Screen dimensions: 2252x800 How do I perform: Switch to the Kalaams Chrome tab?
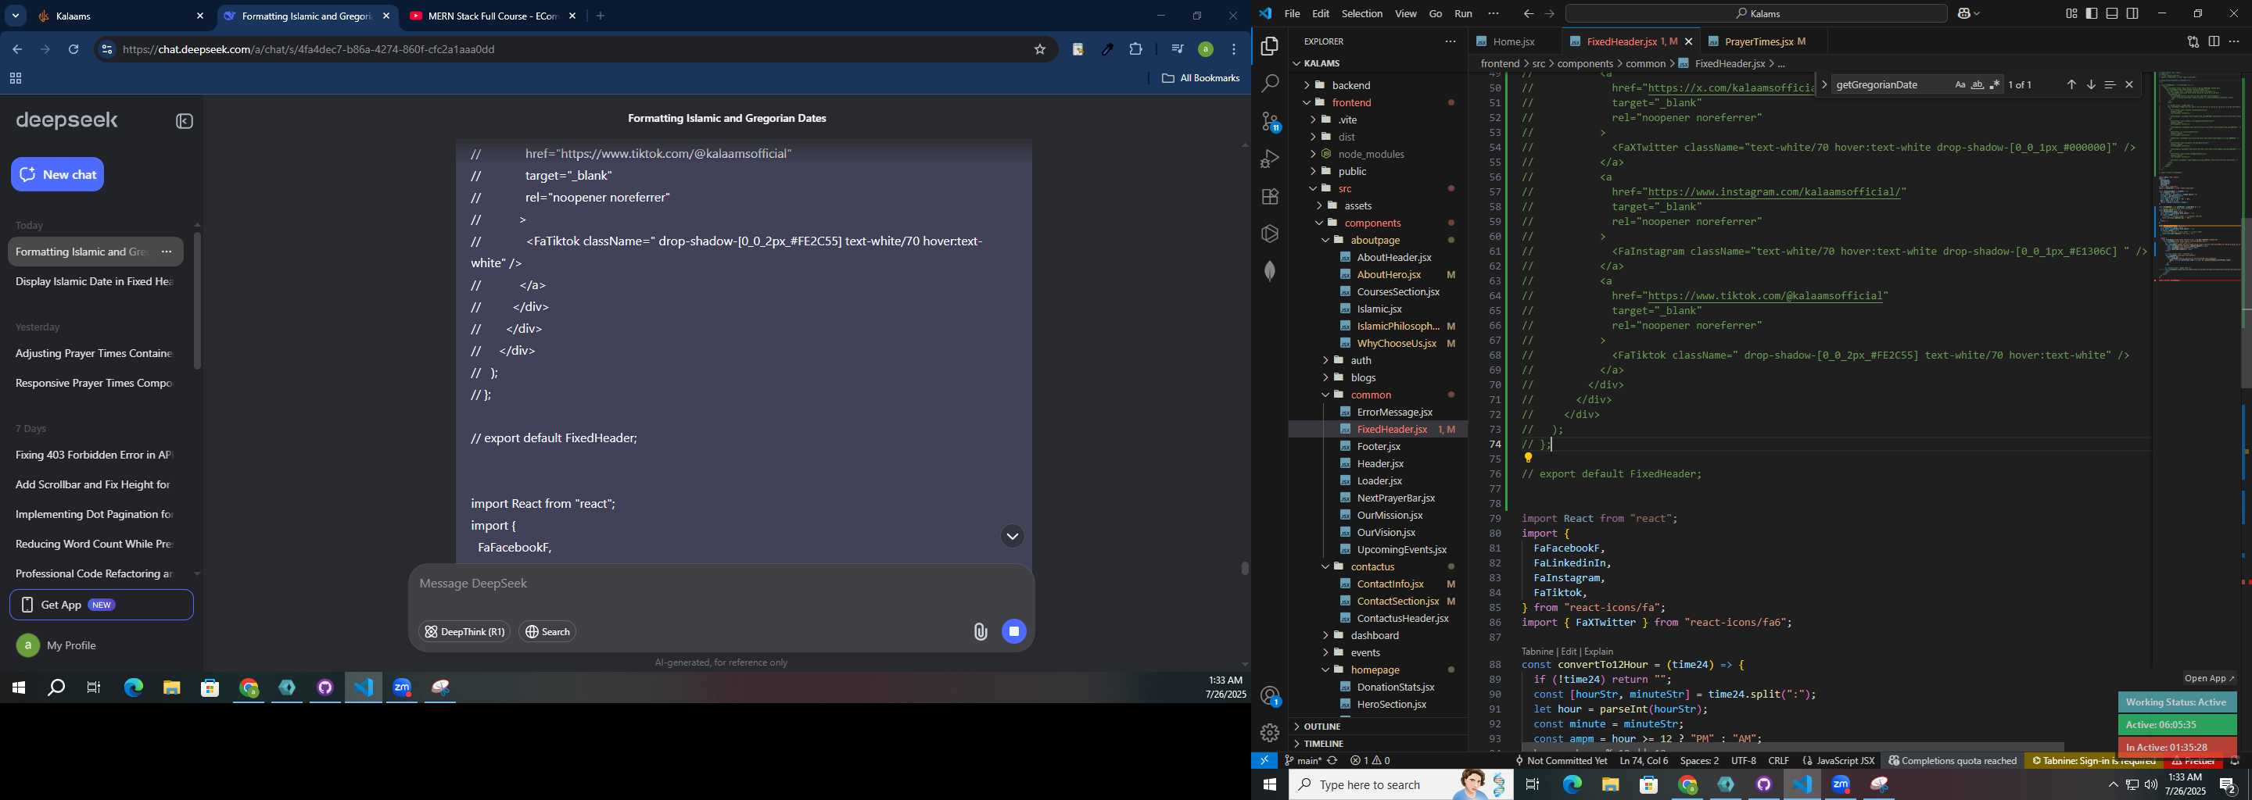tap(119, 16)
